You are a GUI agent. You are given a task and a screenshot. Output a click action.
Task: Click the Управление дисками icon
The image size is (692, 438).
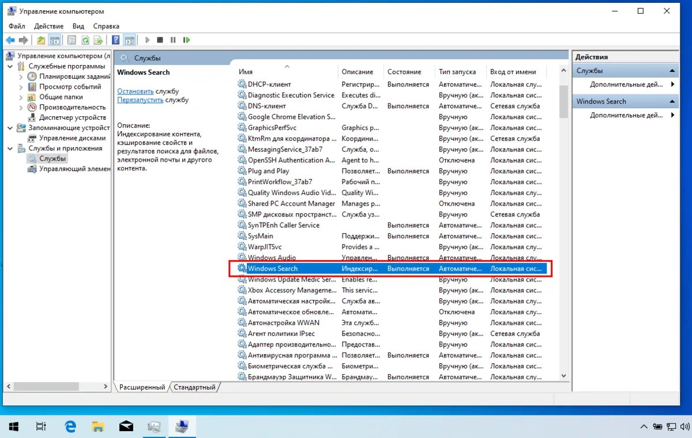(32, 138)
